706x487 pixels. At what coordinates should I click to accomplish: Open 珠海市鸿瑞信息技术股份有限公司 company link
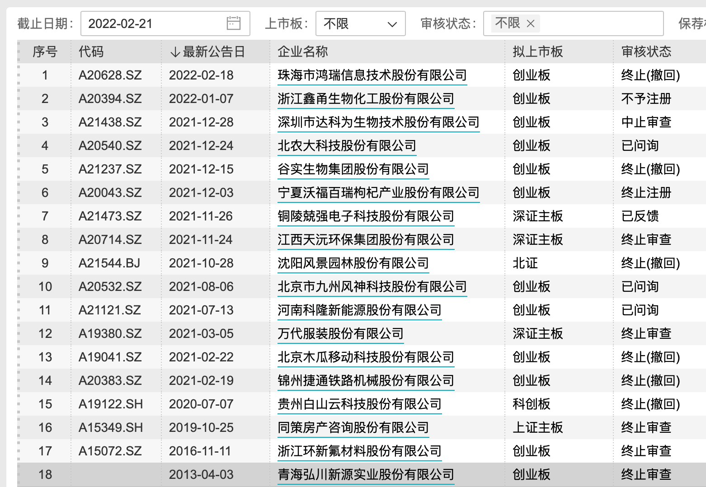(372, 75)
